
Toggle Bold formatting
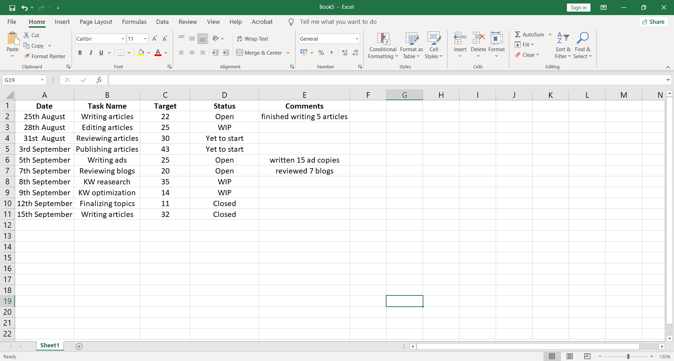tap(80, 53)
